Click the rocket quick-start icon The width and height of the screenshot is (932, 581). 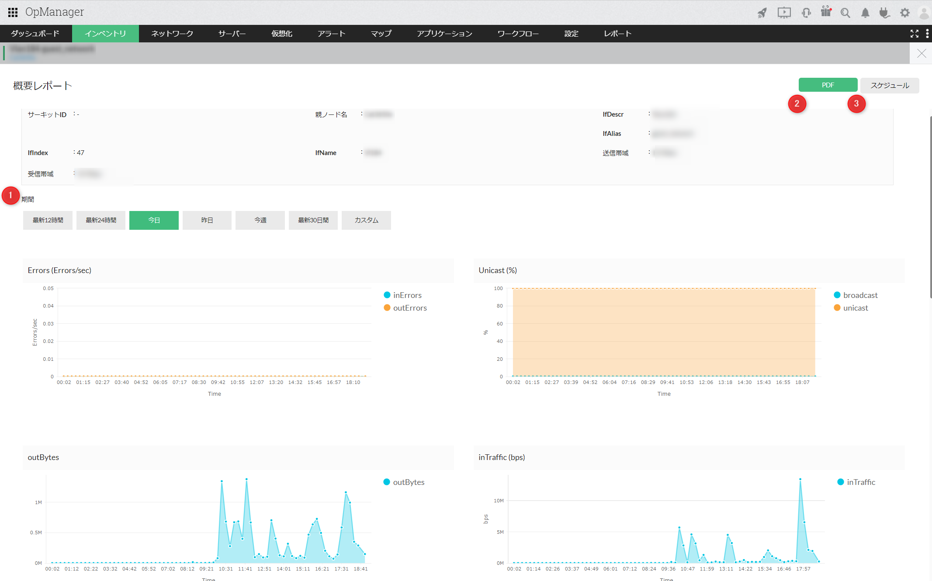click(762, 13)
